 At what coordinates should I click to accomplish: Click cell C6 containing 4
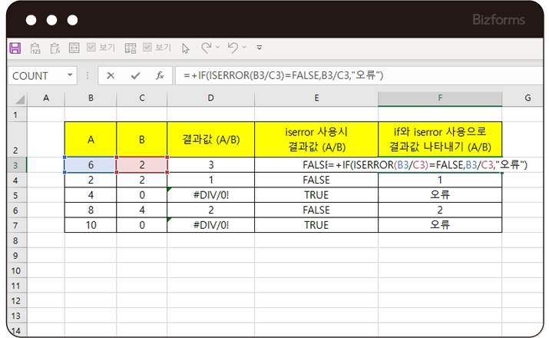point(142,210)
